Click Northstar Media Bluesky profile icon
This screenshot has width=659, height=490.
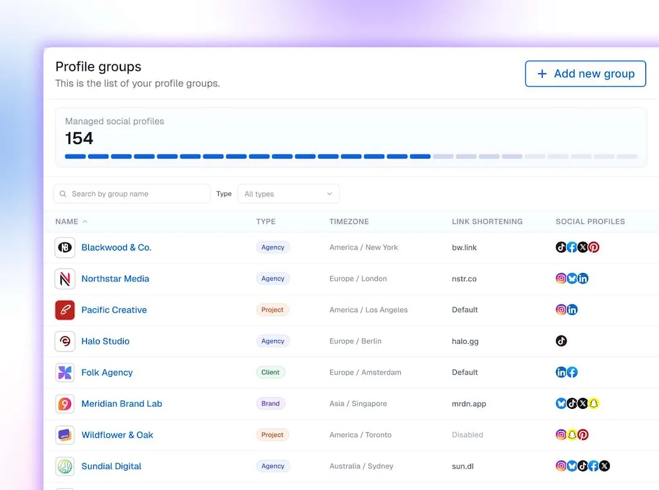click(x=572, y=278)
